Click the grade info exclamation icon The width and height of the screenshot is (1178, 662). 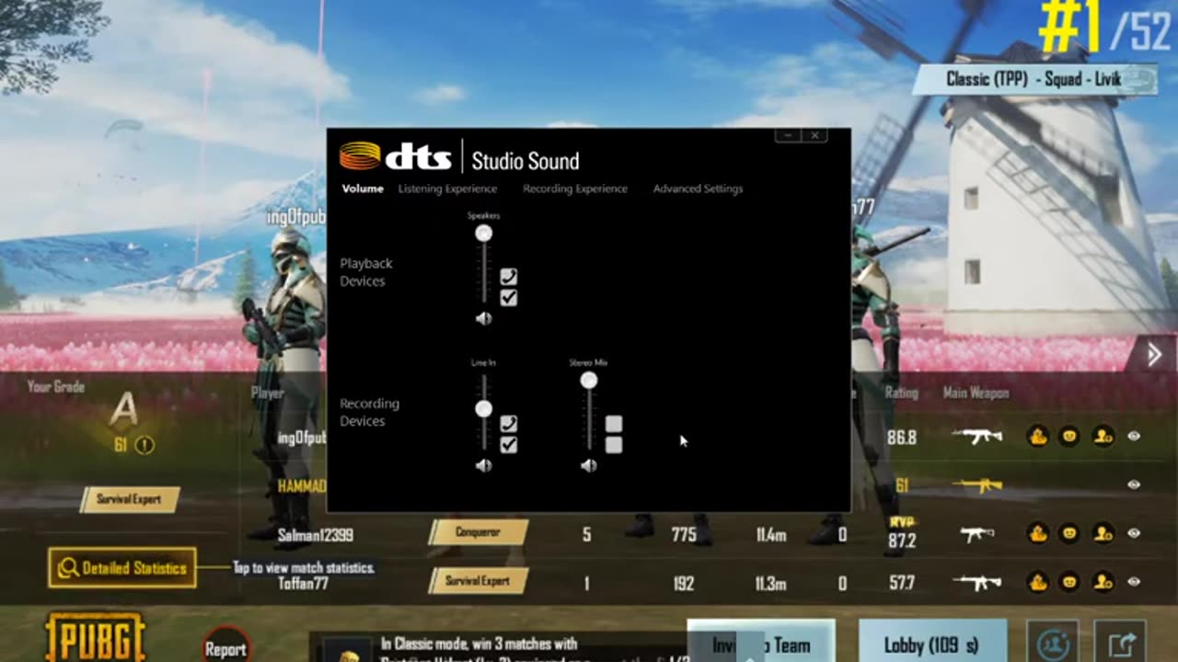click(144, 445)
